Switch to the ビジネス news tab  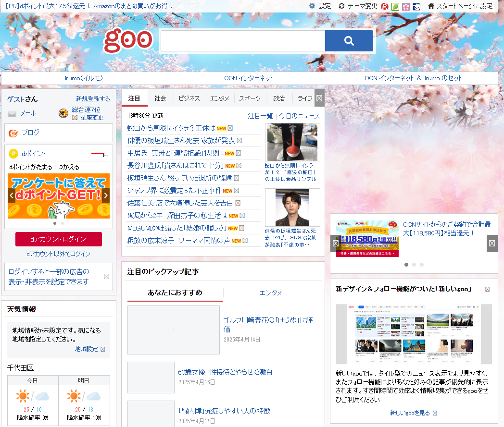pos(189,98)
